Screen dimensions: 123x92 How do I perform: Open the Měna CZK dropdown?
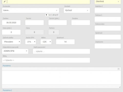click(46, 42)
